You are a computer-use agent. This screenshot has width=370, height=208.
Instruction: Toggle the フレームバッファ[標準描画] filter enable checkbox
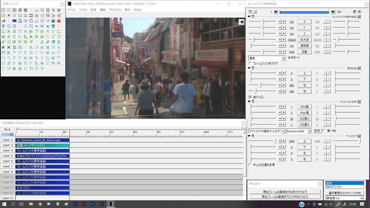point(359,17)
